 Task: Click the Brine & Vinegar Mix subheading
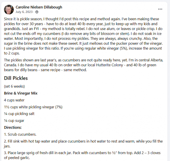point(21,93)
